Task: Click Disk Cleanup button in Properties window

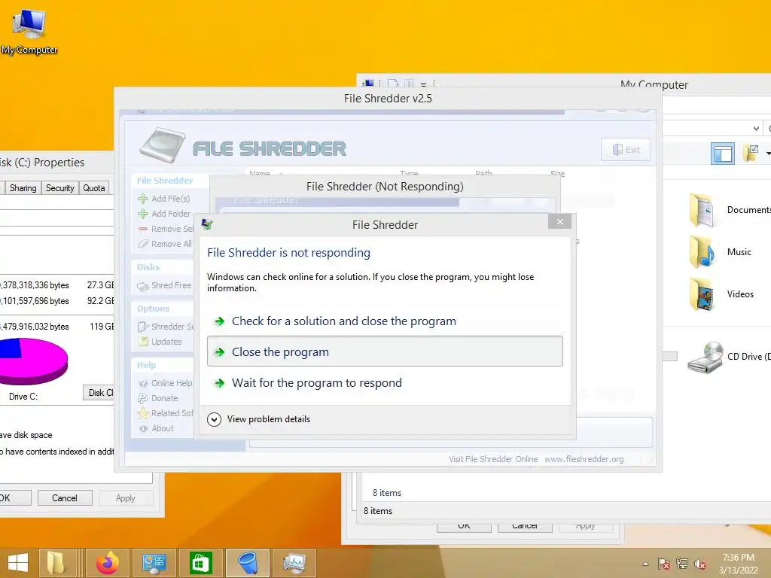Action: (x=99, y=393)
